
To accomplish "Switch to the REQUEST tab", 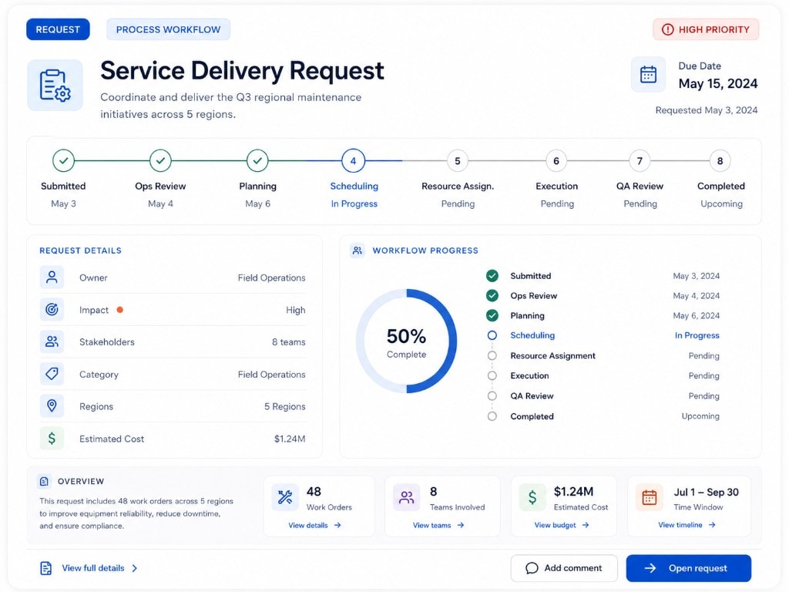I will tap(58, 29).
